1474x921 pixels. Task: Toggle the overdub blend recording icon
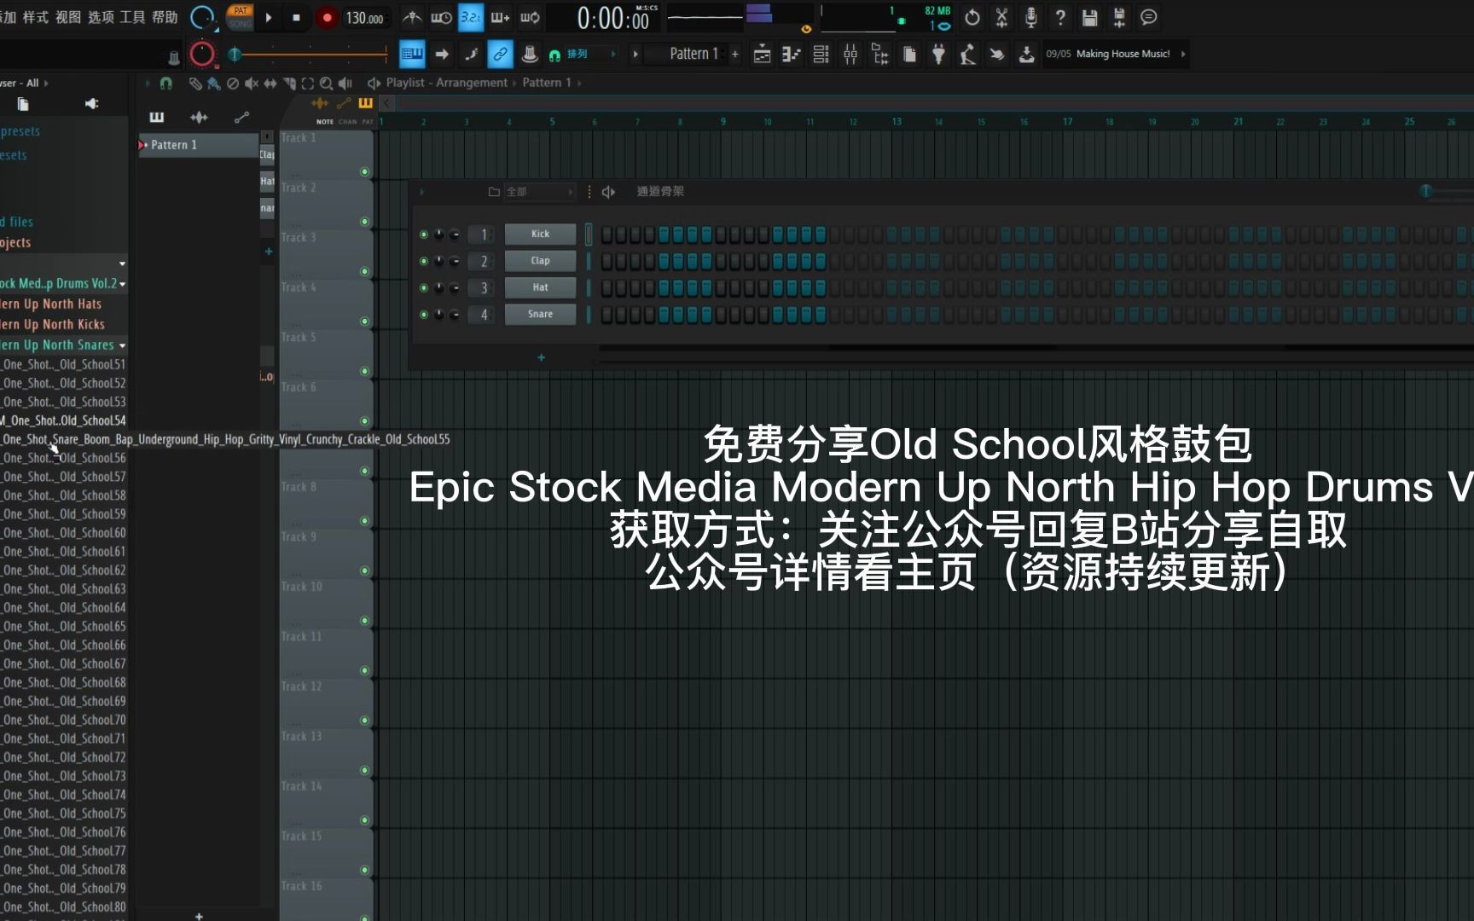coord(500,17)
